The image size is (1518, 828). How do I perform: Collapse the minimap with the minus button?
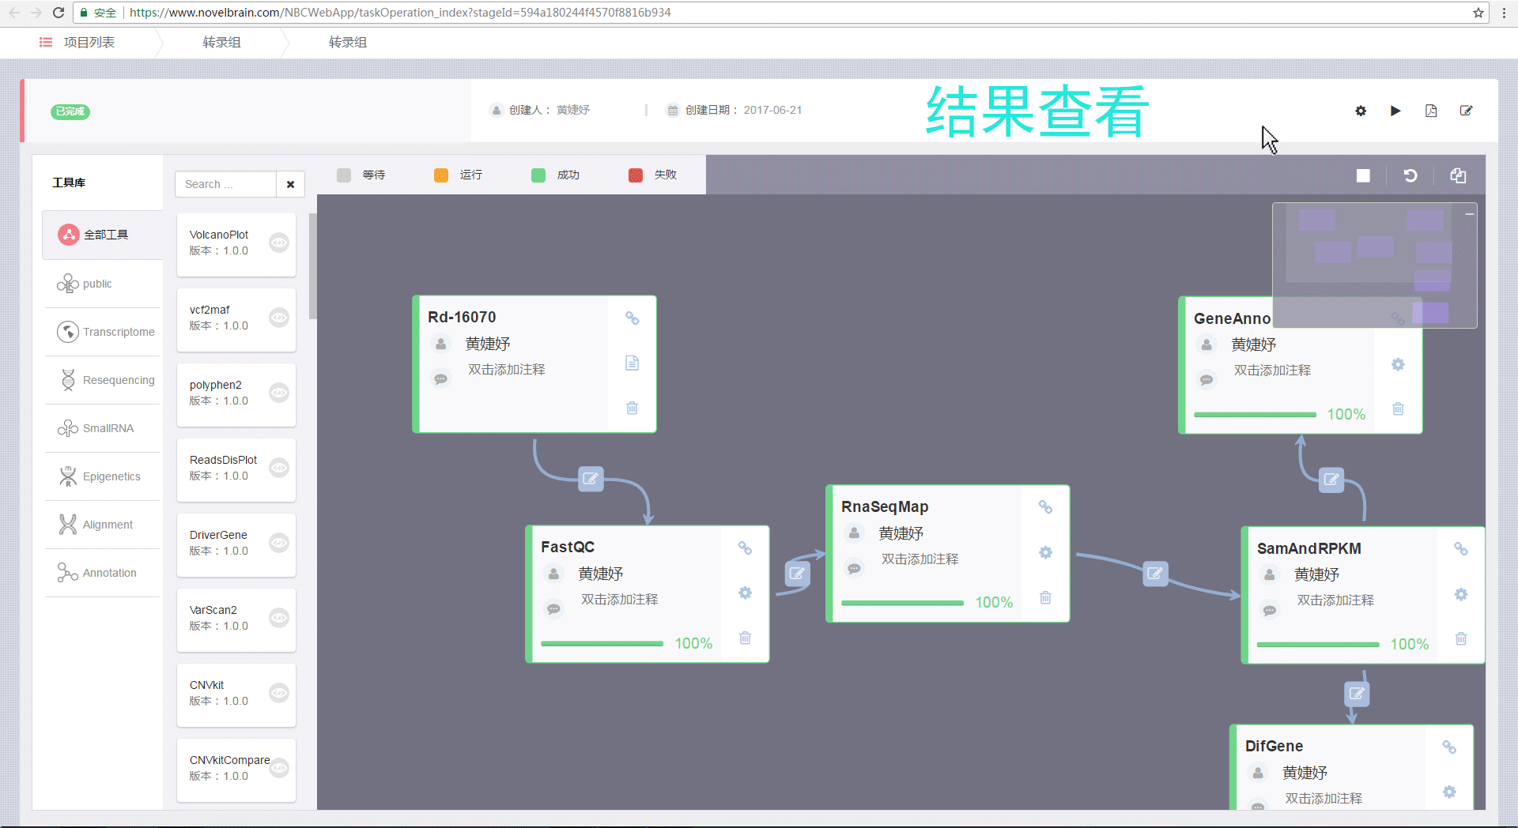pos(1469,213)
